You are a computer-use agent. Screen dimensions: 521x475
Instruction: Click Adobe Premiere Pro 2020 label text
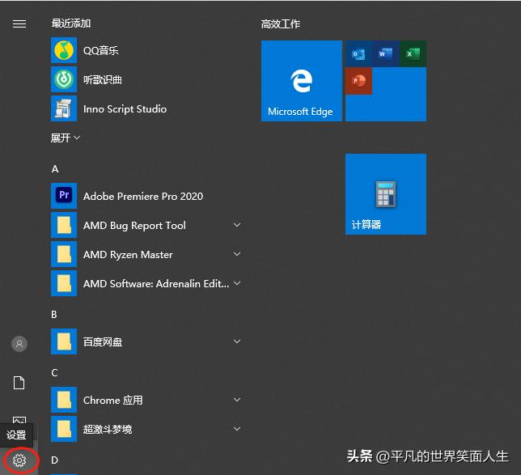tap(143, 196)
